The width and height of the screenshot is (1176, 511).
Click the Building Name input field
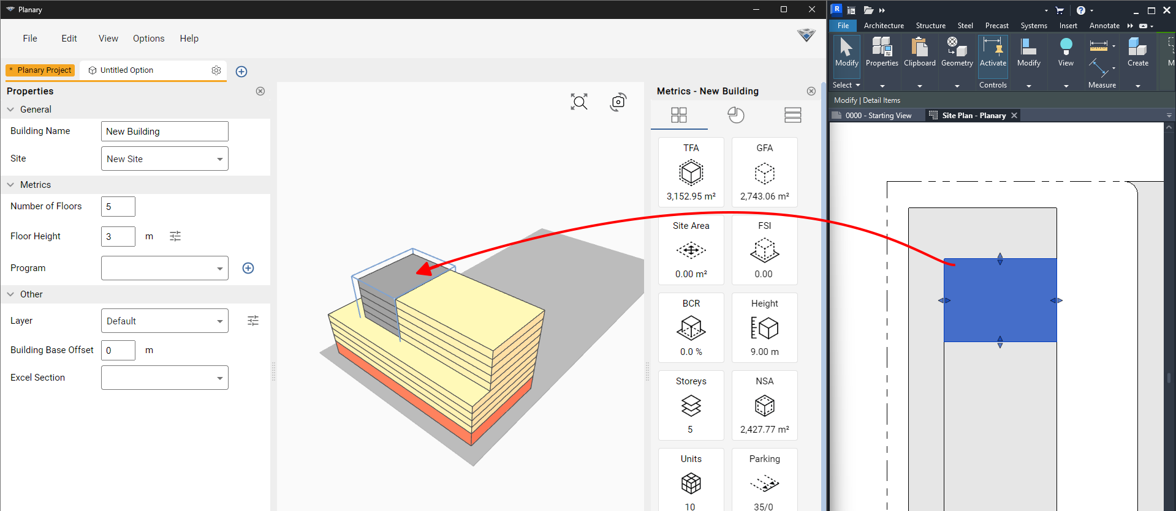tap(165, 132)
